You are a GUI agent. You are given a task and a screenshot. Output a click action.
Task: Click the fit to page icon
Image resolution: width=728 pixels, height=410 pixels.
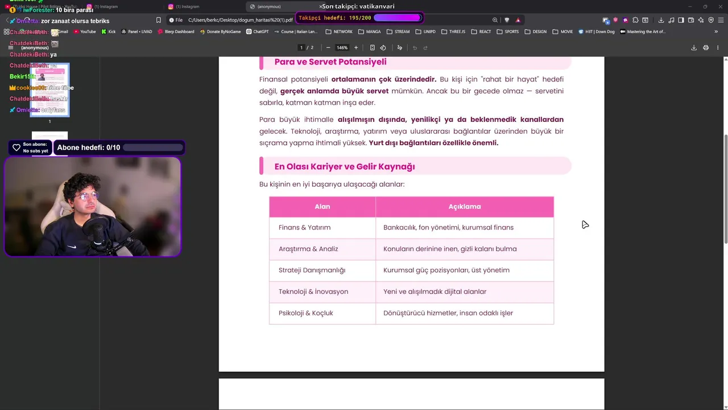(x=373, y=48)
